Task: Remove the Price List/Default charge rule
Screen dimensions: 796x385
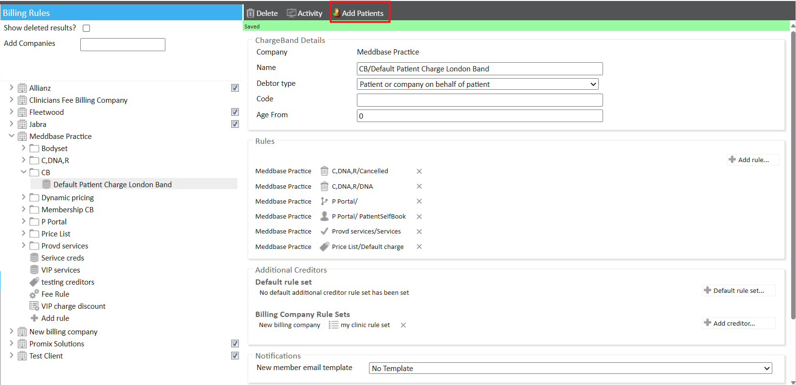Action: click(x=419, y=247)
